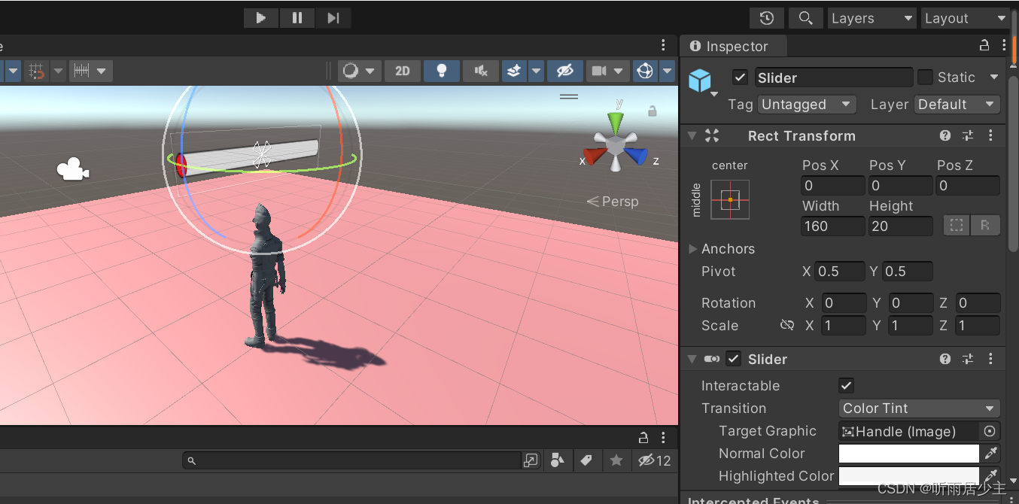The width and height of the screenshot is (1019, 504).
Task: Toggle scene view lighting
Action: pyautogui.click(x=441, y=70)
